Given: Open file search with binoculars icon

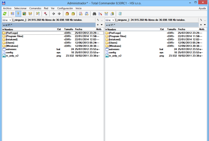Looking at the screenshot, I should point(94,14).
